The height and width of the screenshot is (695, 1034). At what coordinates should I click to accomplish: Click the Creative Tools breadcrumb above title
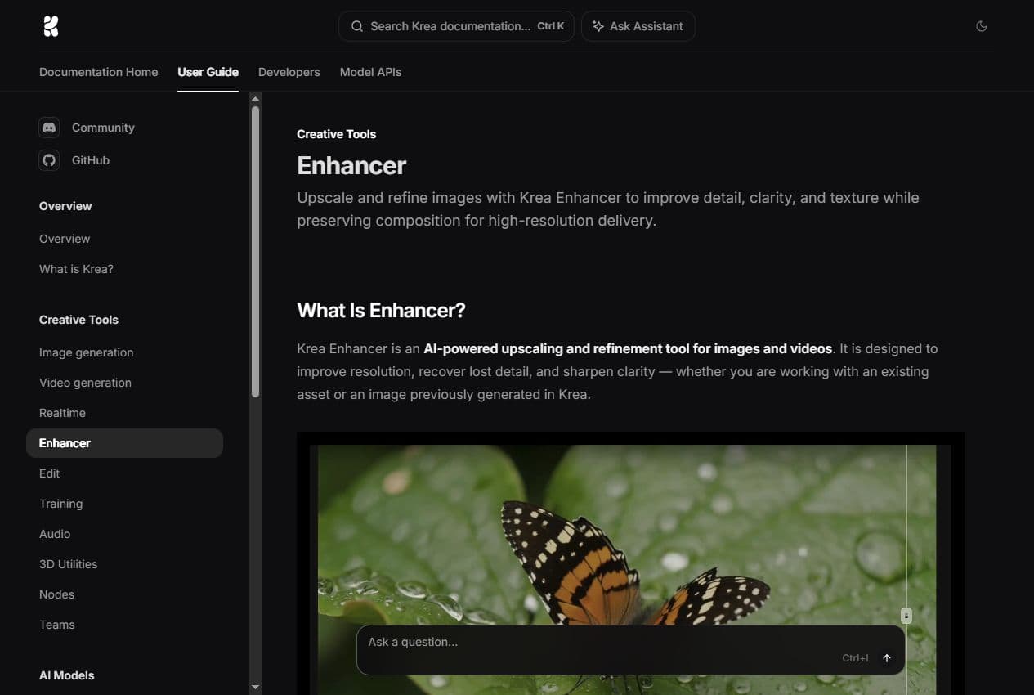[336, 134]
